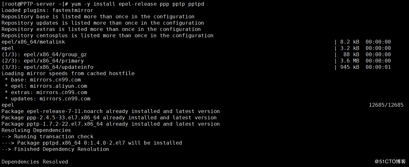The width and height of the screenshot is (409, 167).
Task: Click the 8.2 kB download size
Action: 349,42
